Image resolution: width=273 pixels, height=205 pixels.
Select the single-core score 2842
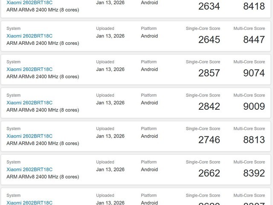(x=209, y=106)
